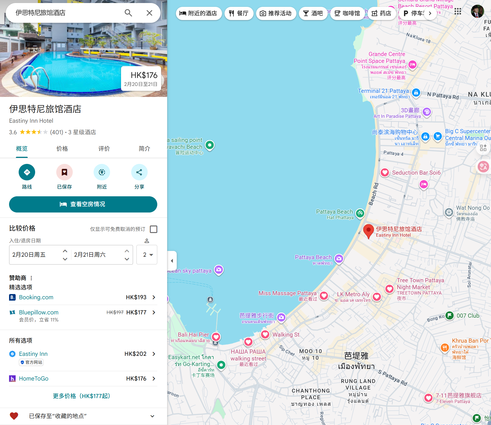This screenshot has height=425, width=491.
Task: Click 更多价格 (HK$177起) link
Action: click(x=82, y=396)
